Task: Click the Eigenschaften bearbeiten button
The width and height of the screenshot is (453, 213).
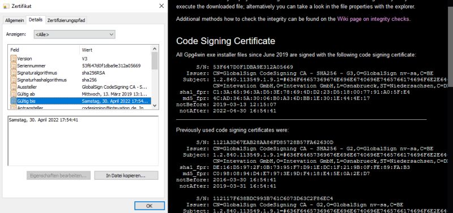Action: coord(59,175)
